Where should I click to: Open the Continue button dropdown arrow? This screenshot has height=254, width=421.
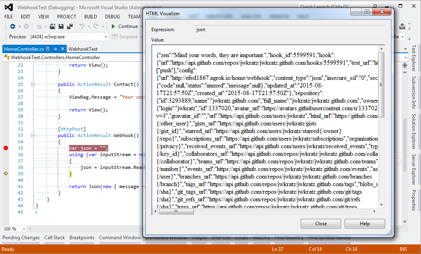(x=141, y=26)
